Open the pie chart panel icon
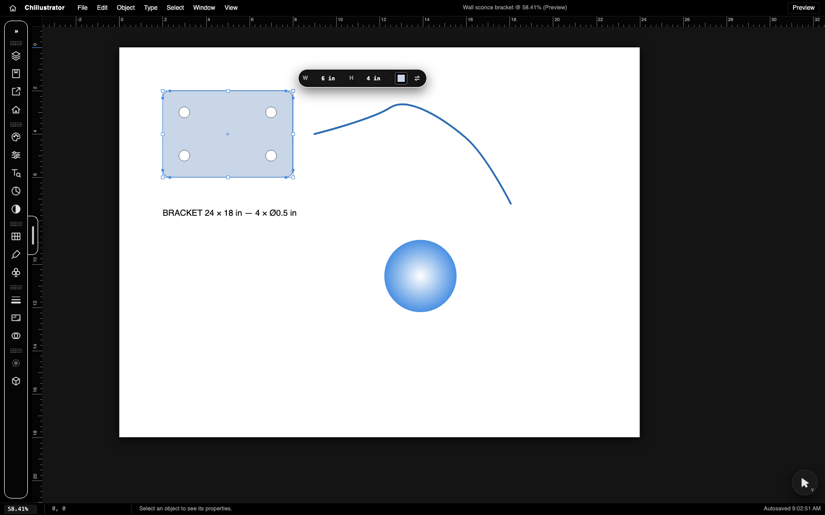Screen dimensions: 825x515 (x=16, y=191)
